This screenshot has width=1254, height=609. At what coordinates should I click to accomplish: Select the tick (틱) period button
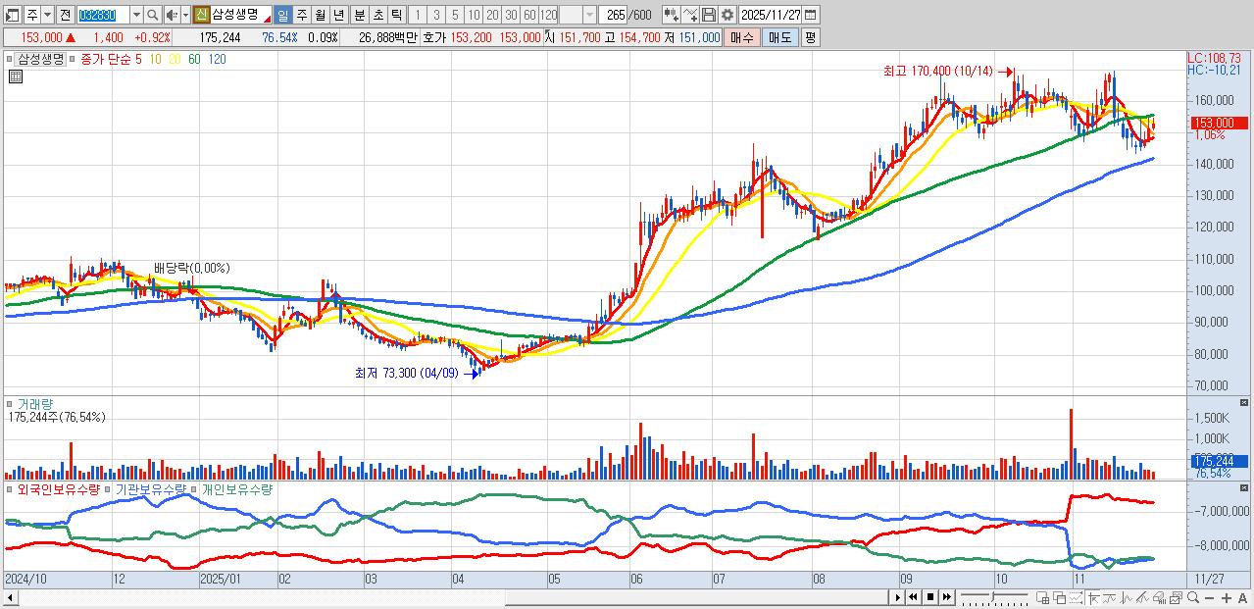pos(396,15)
